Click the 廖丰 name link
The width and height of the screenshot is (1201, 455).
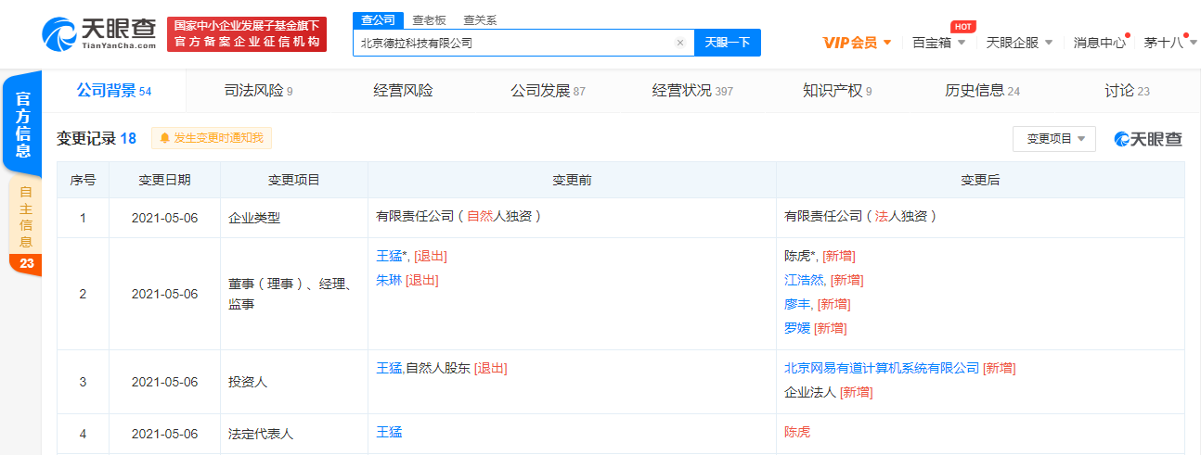tap(797, 304)
